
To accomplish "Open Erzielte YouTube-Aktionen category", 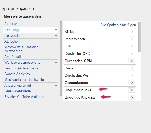I will (31, 97).
